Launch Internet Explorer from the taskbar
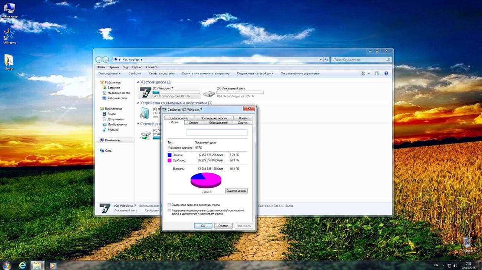Viewport: 482px width, 270px height. pos(23,265)
